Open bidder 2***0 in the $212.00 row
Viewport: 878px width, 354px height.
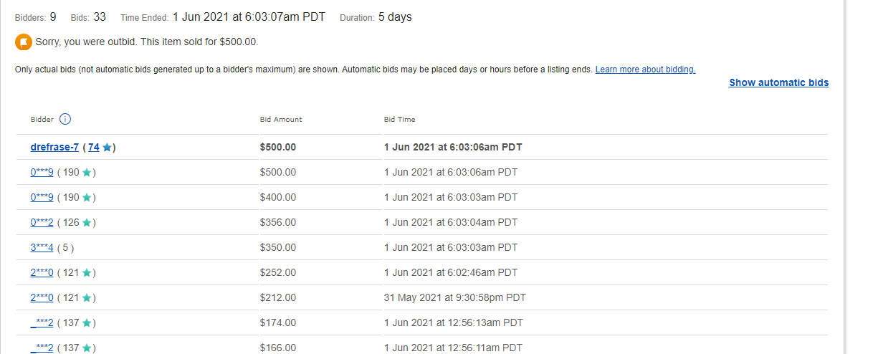pos(42,297)
